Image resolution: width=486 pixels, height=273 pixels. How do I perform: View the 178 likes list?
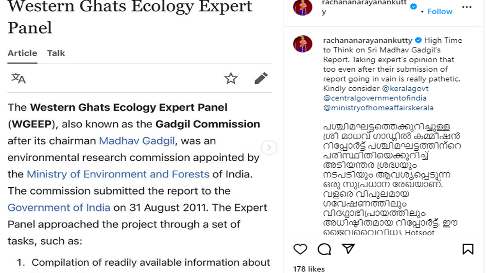309,269
